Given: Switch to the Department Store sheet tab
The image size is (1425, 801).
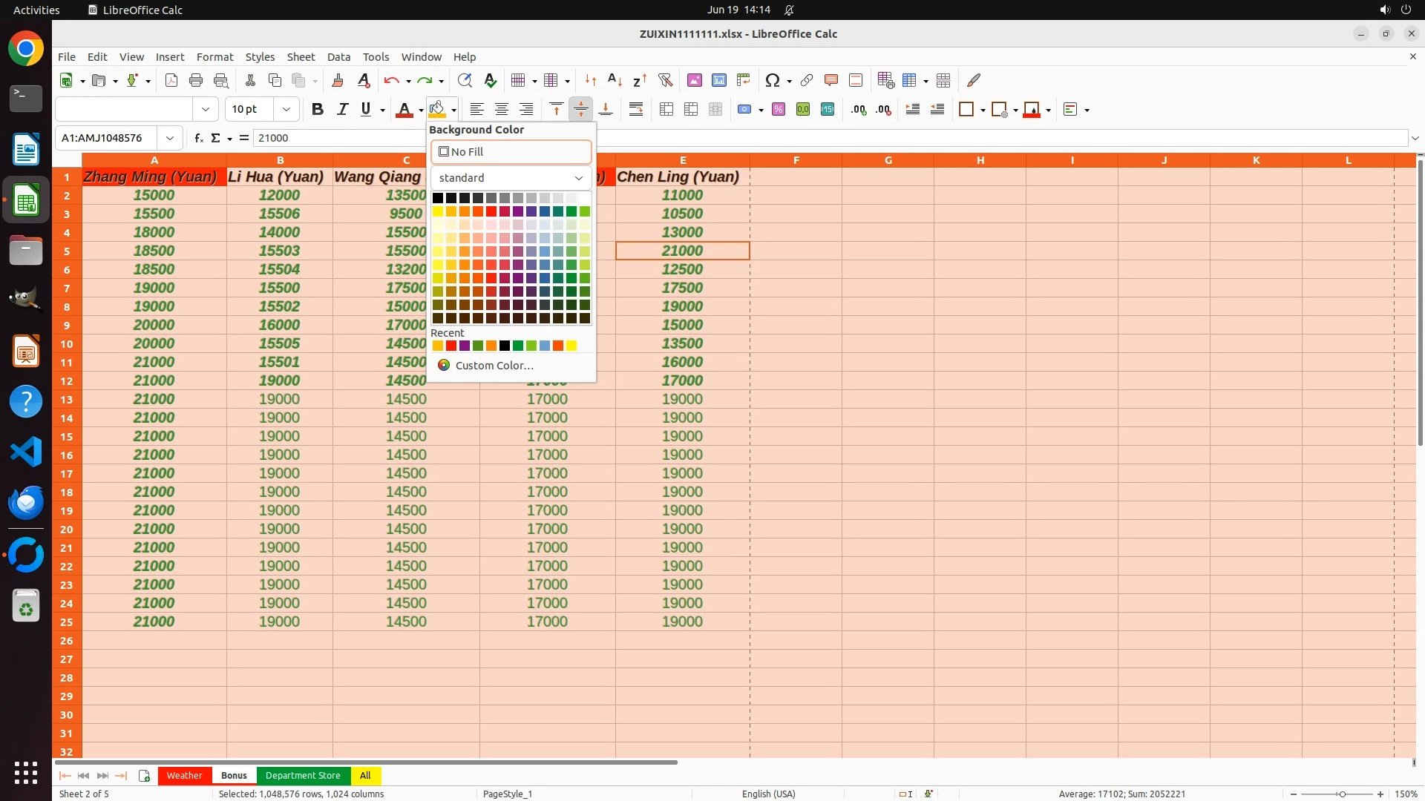Looking at the screenshot, I should click(303, 776).
